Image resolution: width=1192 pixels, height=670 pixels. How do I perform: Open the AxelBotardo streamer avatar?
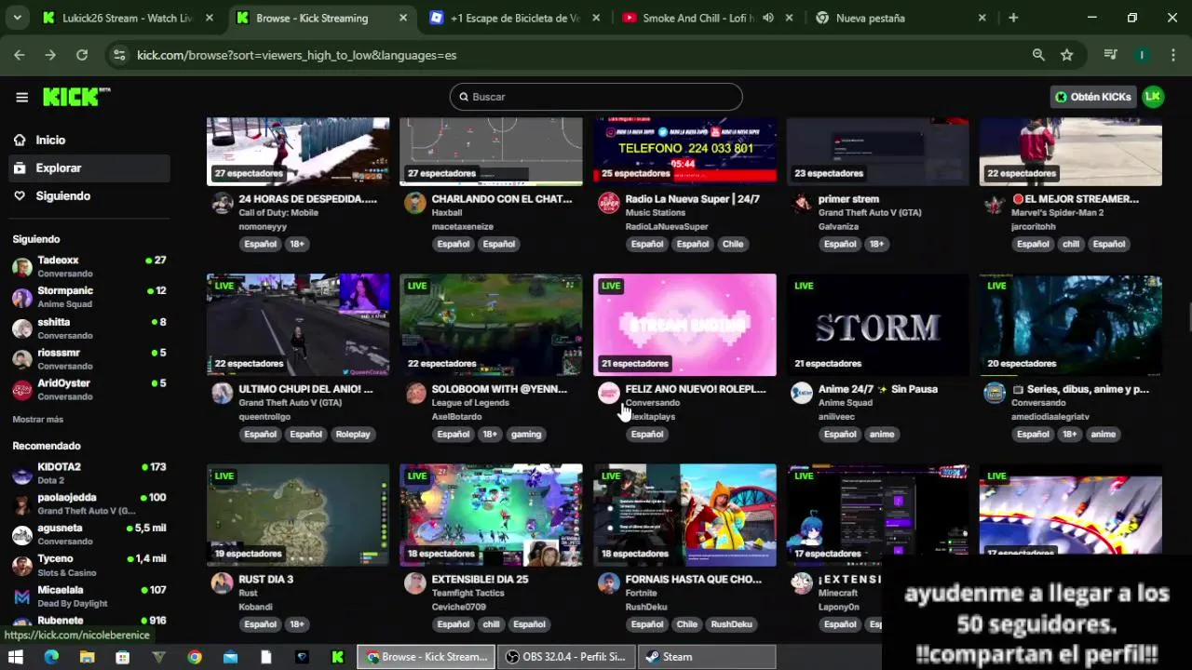point(415,393)
